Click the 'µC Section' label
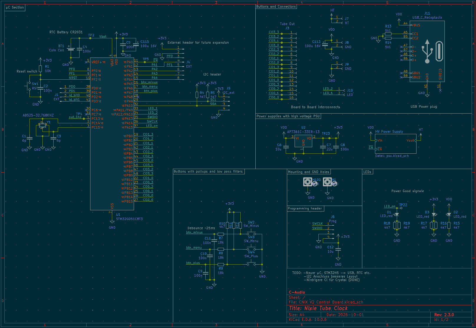Image resolution: width=476 pixels, height=328 pixels. tap(15, 7)
